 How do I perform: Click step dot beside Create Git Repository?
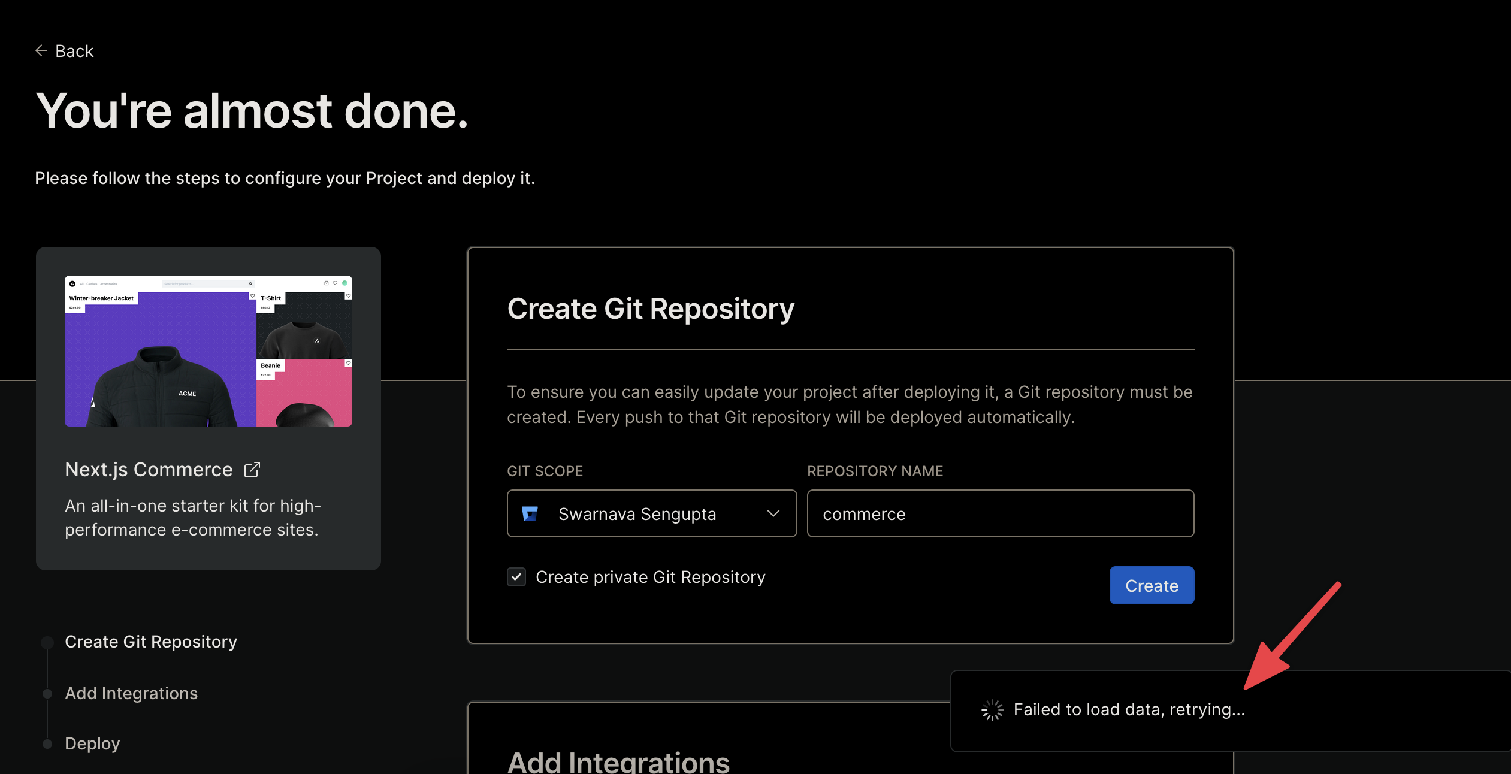click(x=47, y=642)
